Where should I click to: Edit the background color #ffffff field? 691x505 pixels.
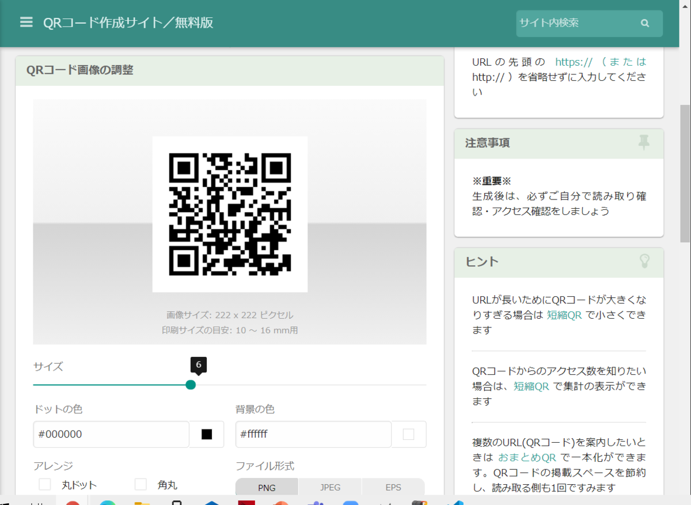point(313,434)
